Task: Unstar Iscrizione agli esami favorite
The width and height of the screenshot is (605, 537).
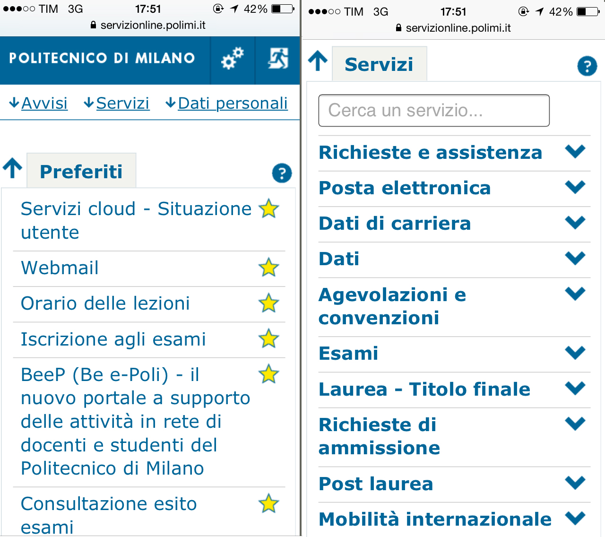Action: click(x=268, y=338)
